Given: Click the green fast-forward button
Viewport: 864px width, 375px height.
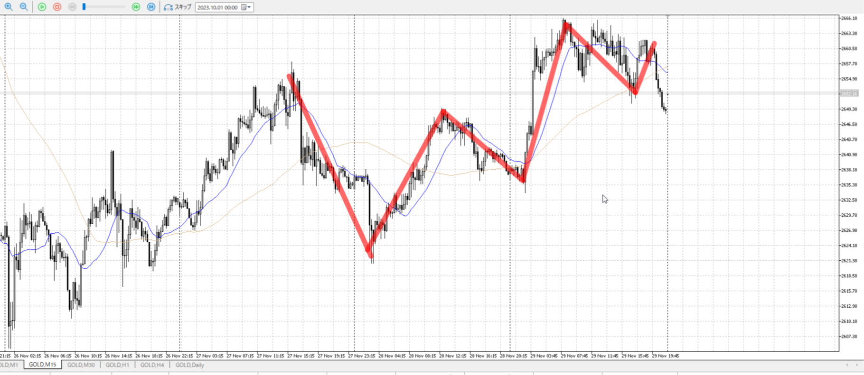Looking at the screenshot, I should coord(136,7).
